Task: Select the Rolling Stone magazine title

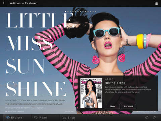Action: coord(115,83)
